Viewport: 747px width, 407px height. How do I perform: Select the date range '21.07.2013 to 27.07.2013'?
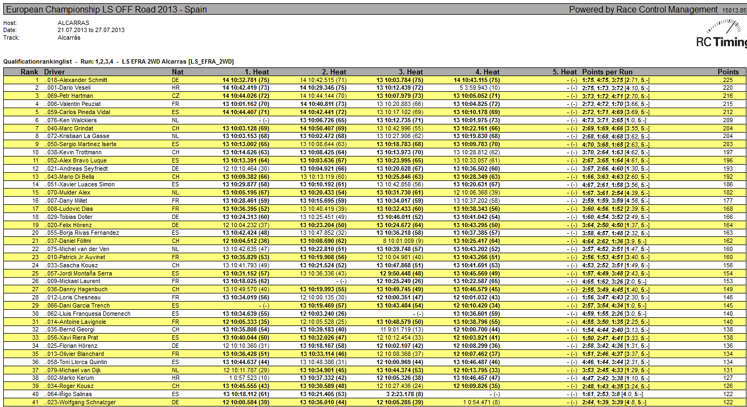tap(91, 30)
